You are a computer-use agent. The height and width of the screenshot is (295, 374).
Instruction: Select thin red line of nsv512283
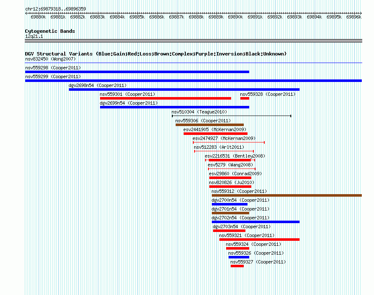(x=224, y=151)
